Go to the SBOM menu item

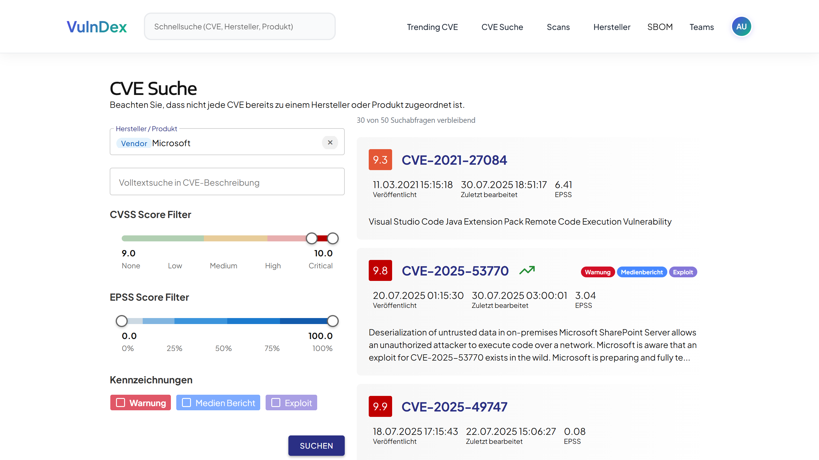point(660,27)
